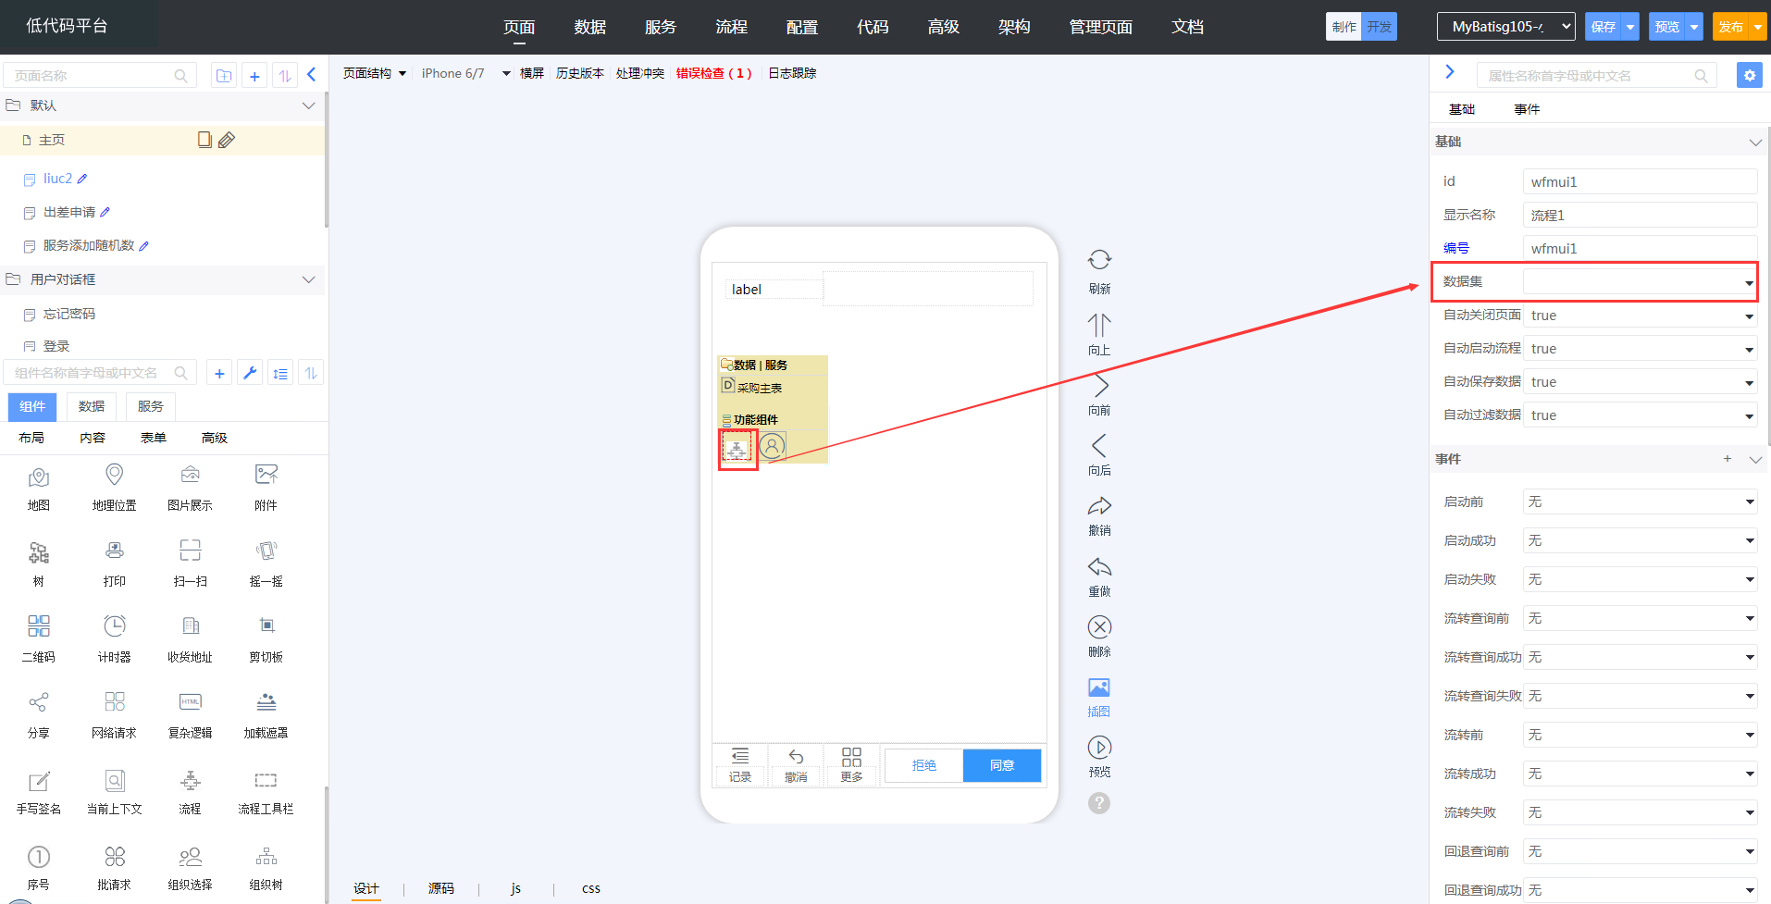1771x904 pixels.
Task: Click the 错误检查 (1) link
Action: point(713,73)
